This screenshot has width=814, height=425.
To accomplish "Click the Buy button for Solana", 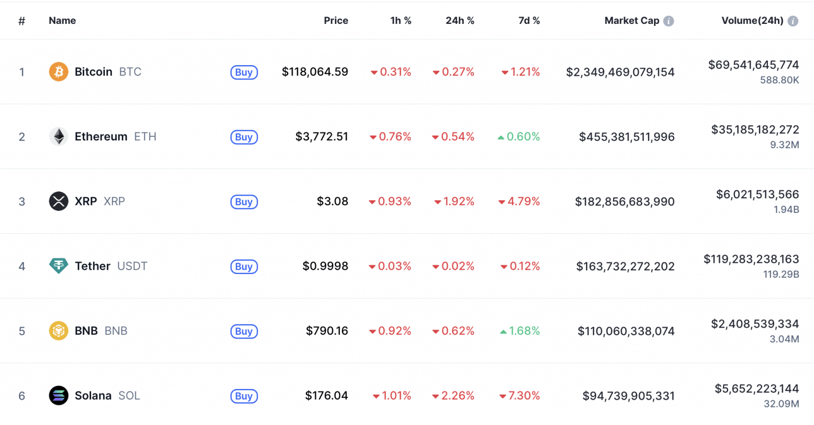I will click(x=244, y=396).
